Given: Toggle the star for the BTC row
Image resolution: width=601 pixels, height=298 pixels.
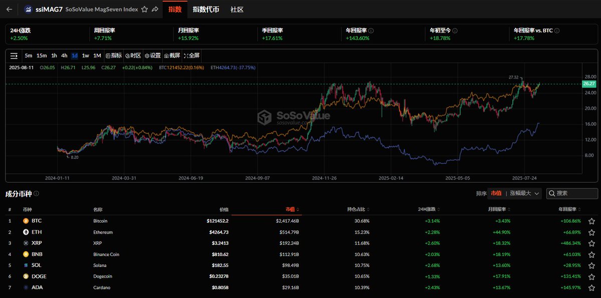Looking at the screenshot, I should (591, 221).
